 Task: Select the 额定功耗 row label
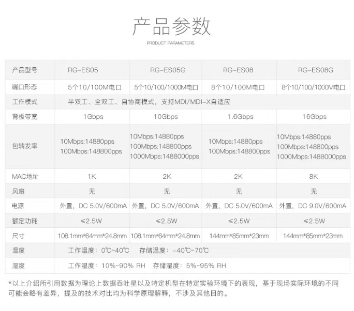coord(25,221)
